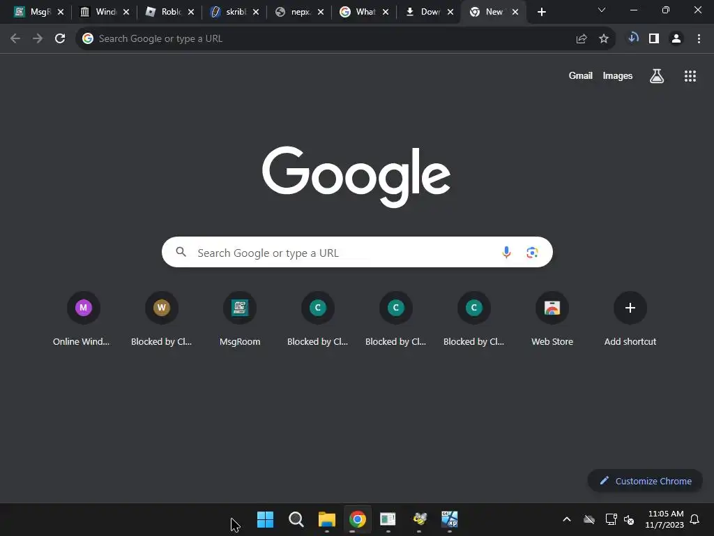Focus the center Google search box
714x536 pixels.
click(357, 252)
